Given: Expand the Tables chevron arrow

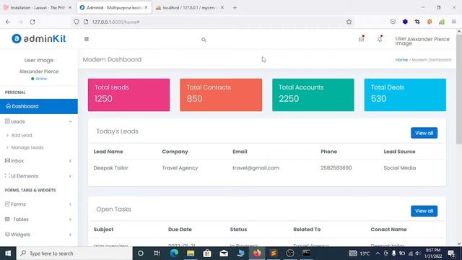Looking at the screenshot, I should point(70,220).
